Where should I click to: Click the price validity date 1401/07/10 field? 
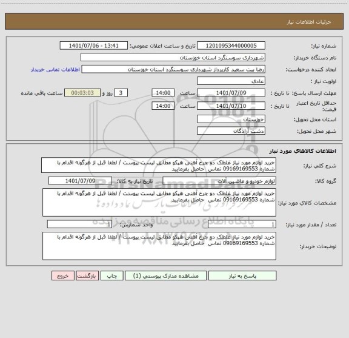pos(231,106)
